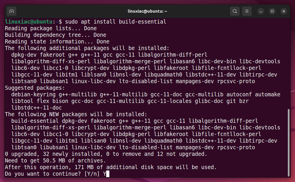This screenshot has height=182, width=295.
Task: Click the Reading state information line
Action: click(57, 42)
